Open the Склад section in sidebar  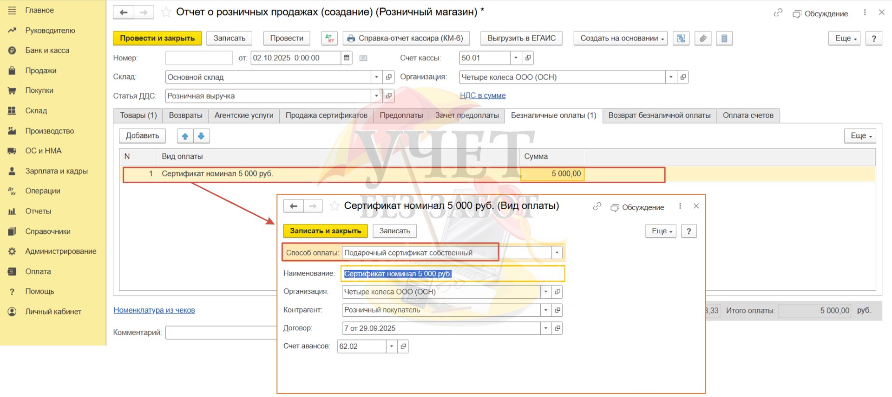pyautogui.click(x=36, y=110)
